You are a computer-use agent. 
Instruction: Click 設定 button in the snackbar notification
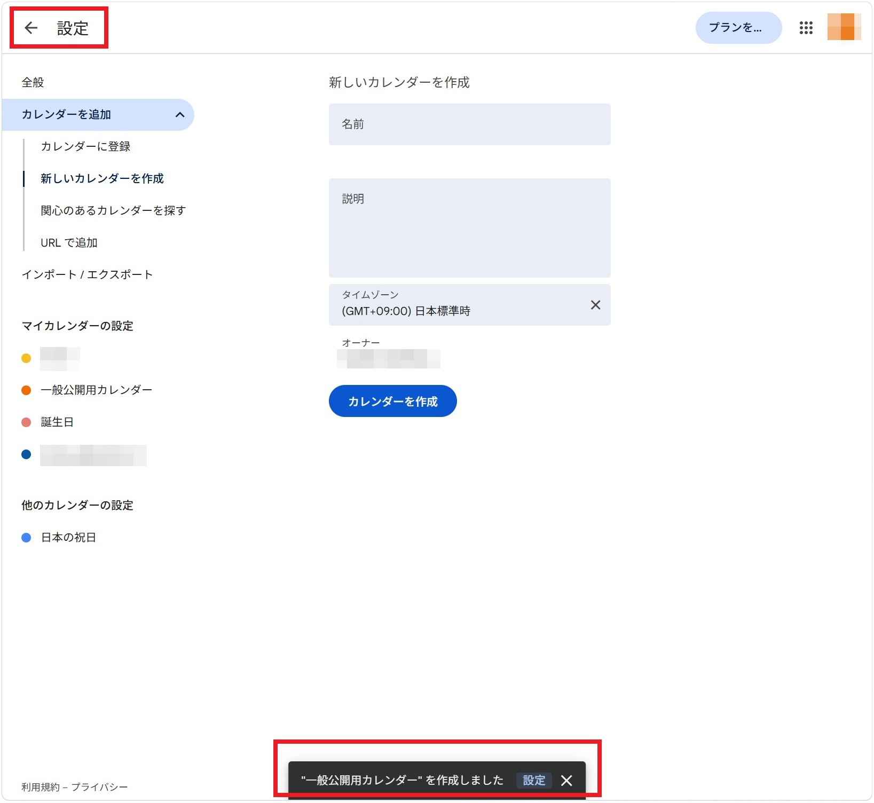(x=533, y=781)
